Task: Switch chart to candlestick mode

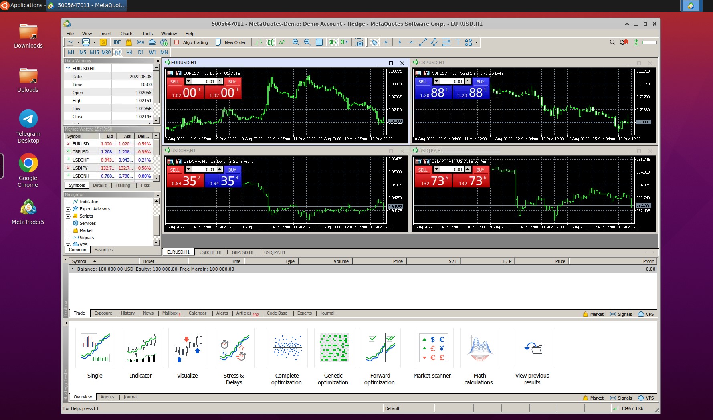Action: (x=271, y=42)
